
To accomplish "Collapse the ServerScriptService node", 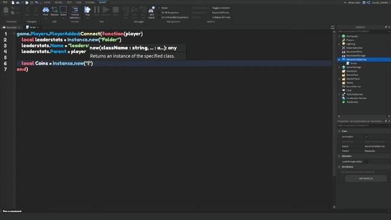I will [x=339, y=60].
